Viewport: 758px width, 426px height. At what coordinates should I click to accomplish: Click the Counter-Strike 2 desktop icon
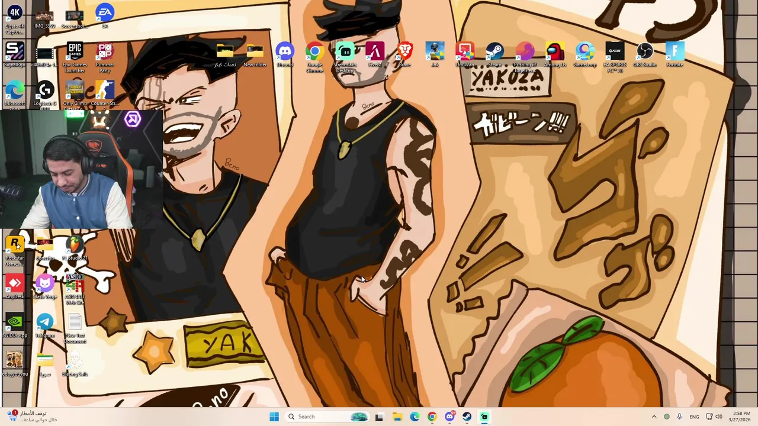point(105,93)
